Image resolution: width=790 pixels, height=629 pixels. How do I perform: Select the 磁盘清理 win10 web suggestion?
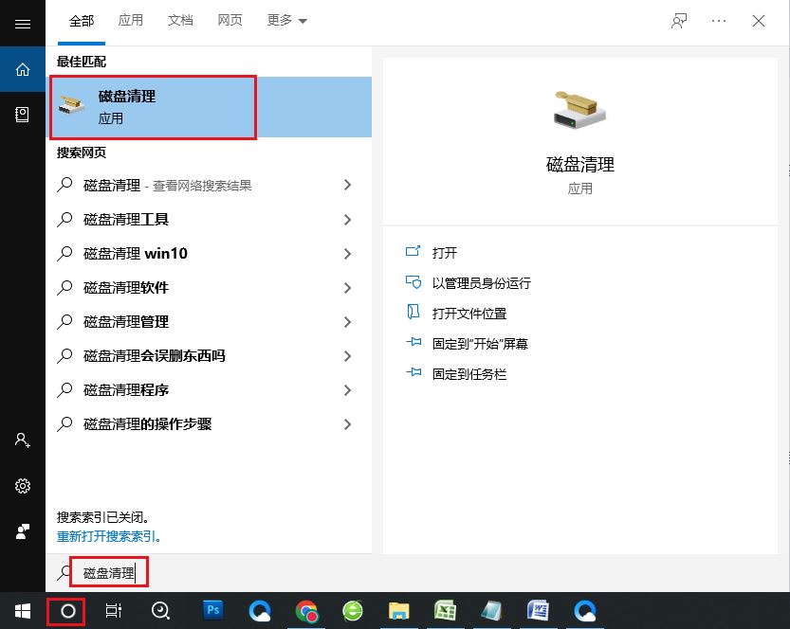pyautogui.click(x=135, y=254)
